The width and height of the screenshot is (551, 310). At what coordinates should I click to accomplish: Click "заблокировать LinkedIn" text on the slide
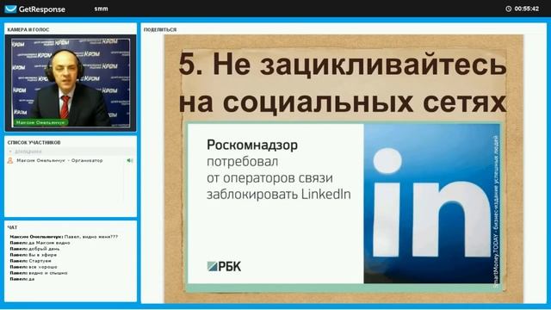pos(278,194)
